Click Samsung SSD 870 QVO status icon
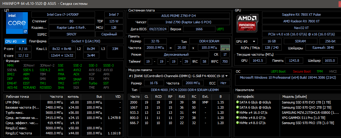Screen dimensions: 341x138 pyautogui.click(x=238, y=107)
